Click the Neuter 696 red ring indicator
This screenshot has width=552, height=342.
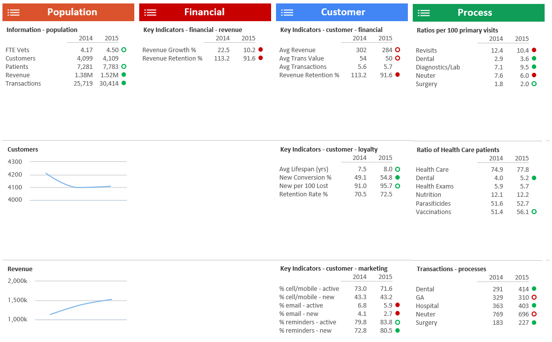(x=534, y=314)
